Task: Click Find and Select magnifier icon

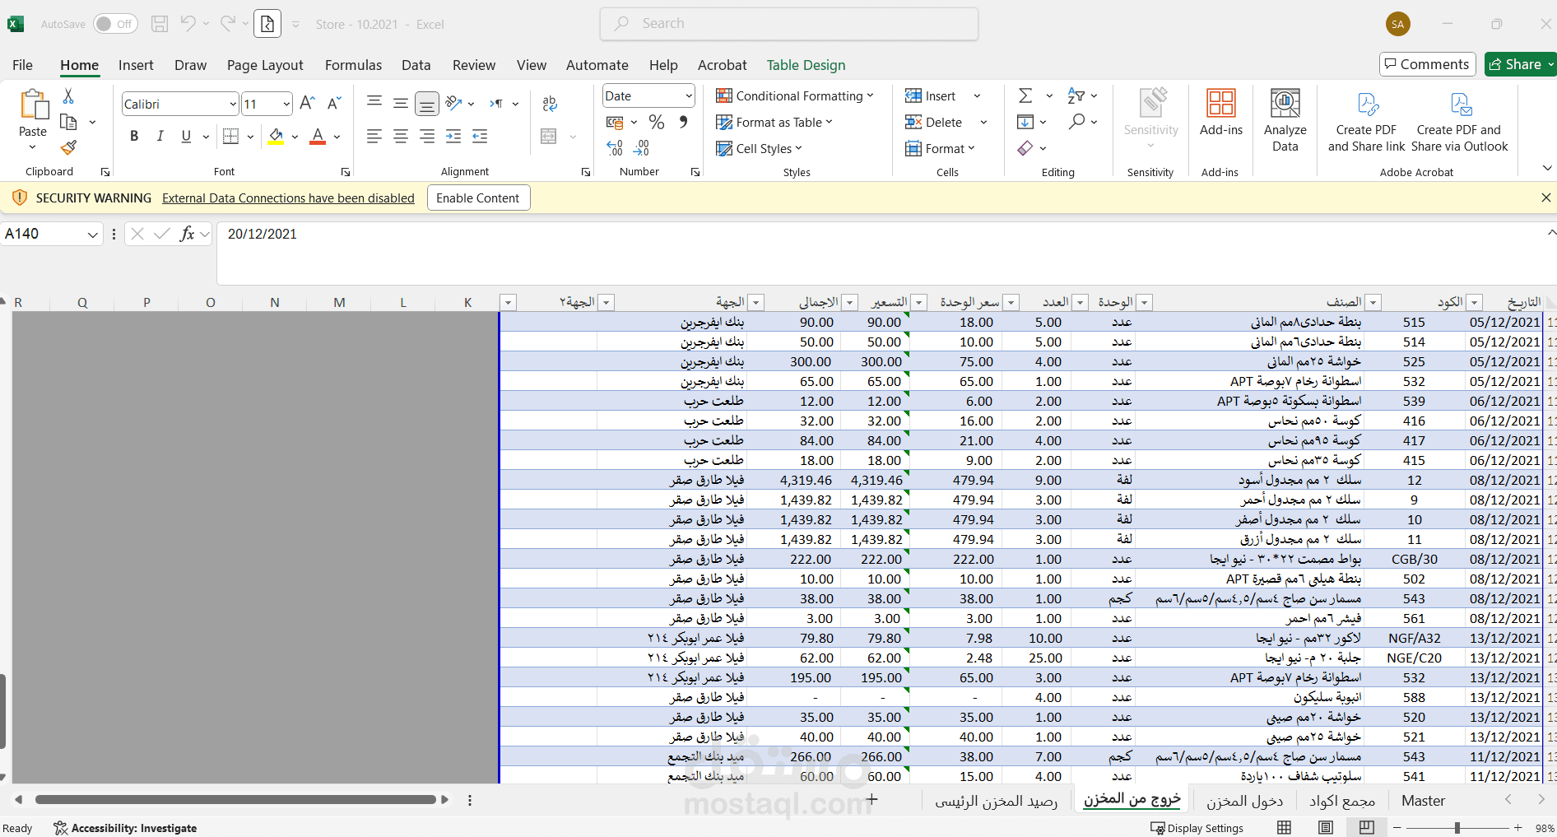Action: point(1076,122)
